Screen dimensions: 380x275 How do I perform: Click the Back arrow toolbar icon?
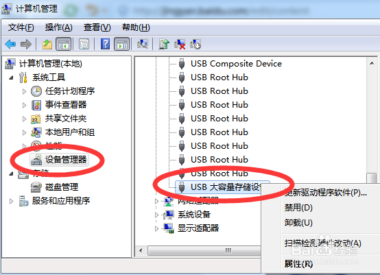coord(10,44)
